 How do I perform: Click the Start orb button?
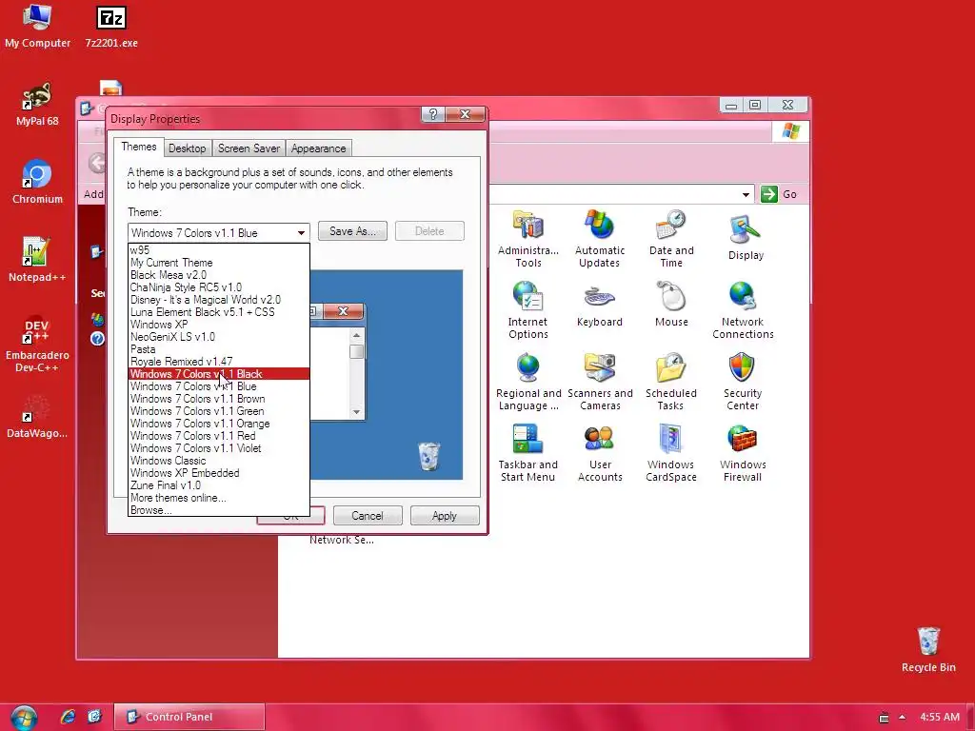[x=24, y=718]
